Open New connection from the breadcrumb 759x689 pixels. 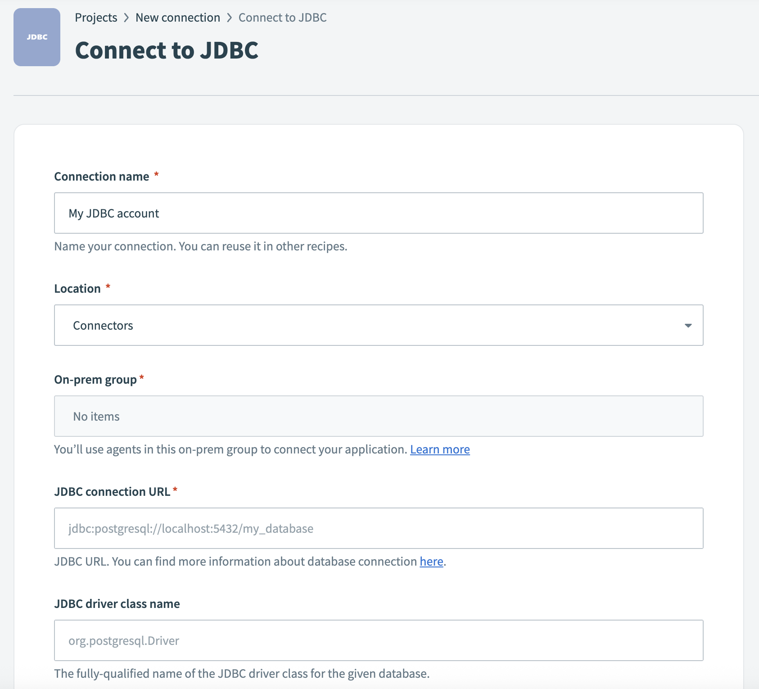(x=178, y=18)
